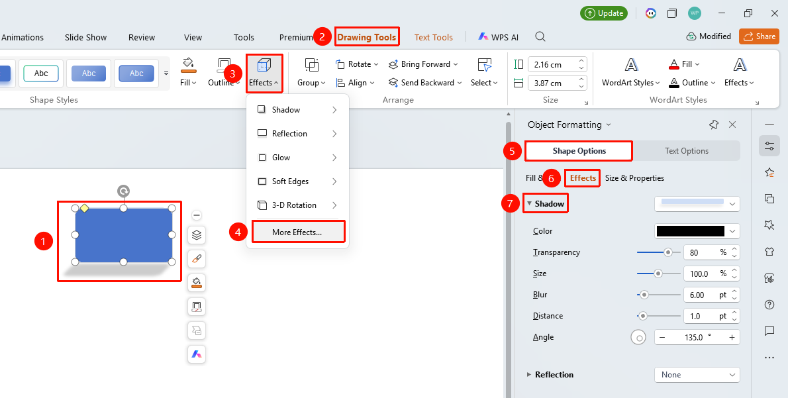Open the comments icon in right sidebar
The width and height of the screenshot is (788, 398).
click(769, 330)
